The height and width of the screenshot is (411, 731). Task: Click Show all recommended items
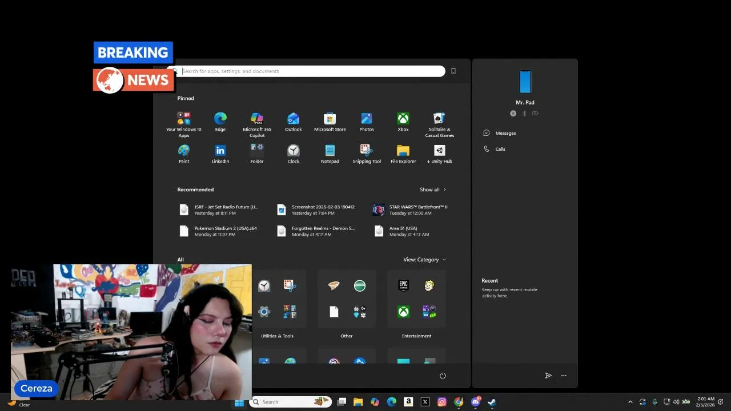[x=433, y=190]
